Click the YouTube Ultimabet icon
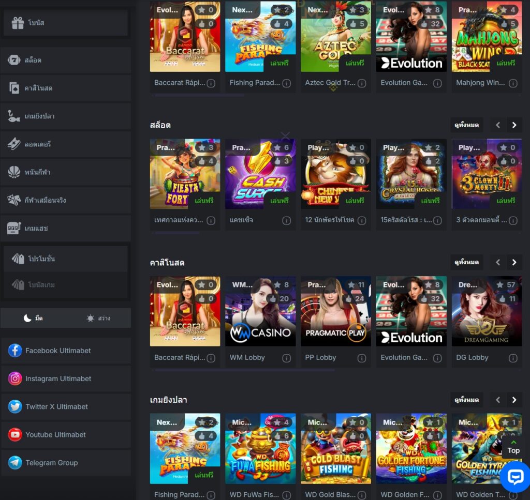The image size is (530, 500). [x=15, y=435]
